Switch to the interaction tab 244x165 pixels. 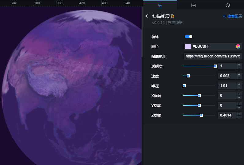pos(227,6)
